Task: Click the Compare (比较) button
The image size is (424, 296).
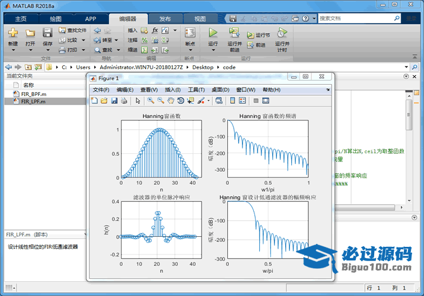Action: point(69,40)
